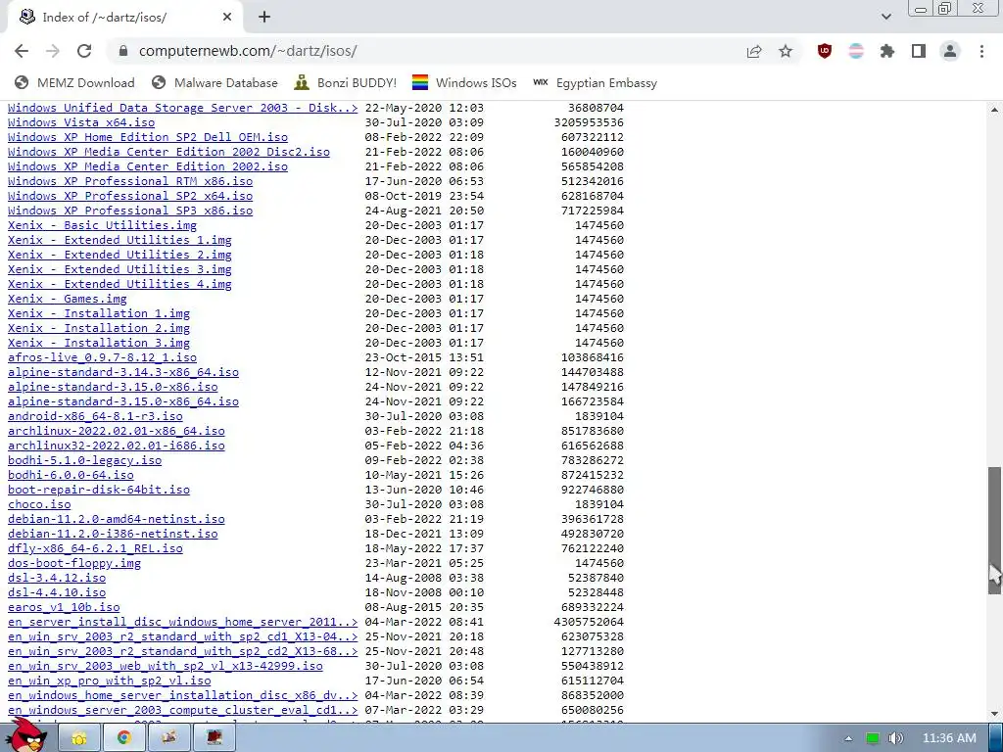This screenshot has height=752, width=1003.
Task: Expand the tab search dropdown
Action: 885,17
